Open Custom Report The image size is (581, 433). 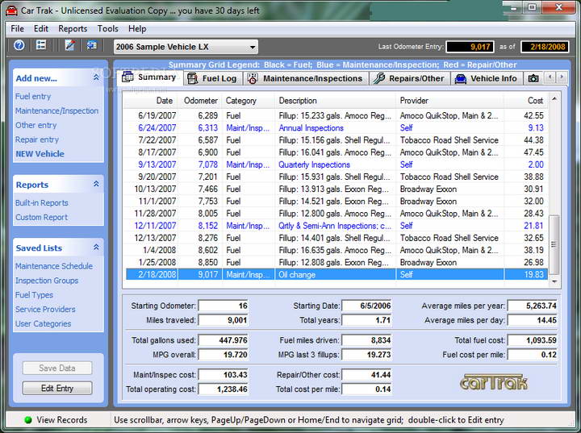pyautogui.click(x=41, y=217)
